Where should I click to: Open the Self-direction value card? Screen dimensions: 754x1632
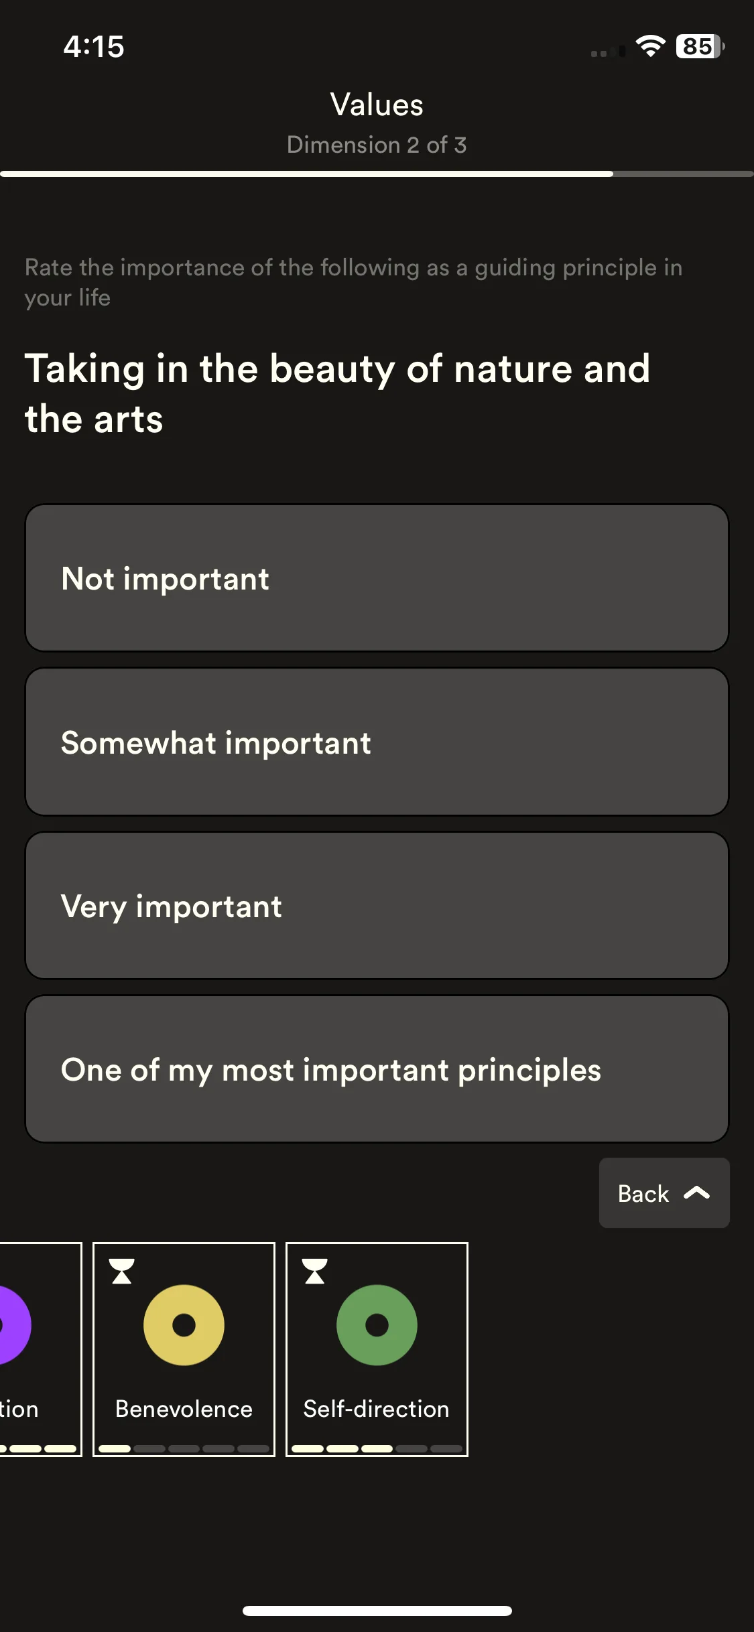point(377,1349)
